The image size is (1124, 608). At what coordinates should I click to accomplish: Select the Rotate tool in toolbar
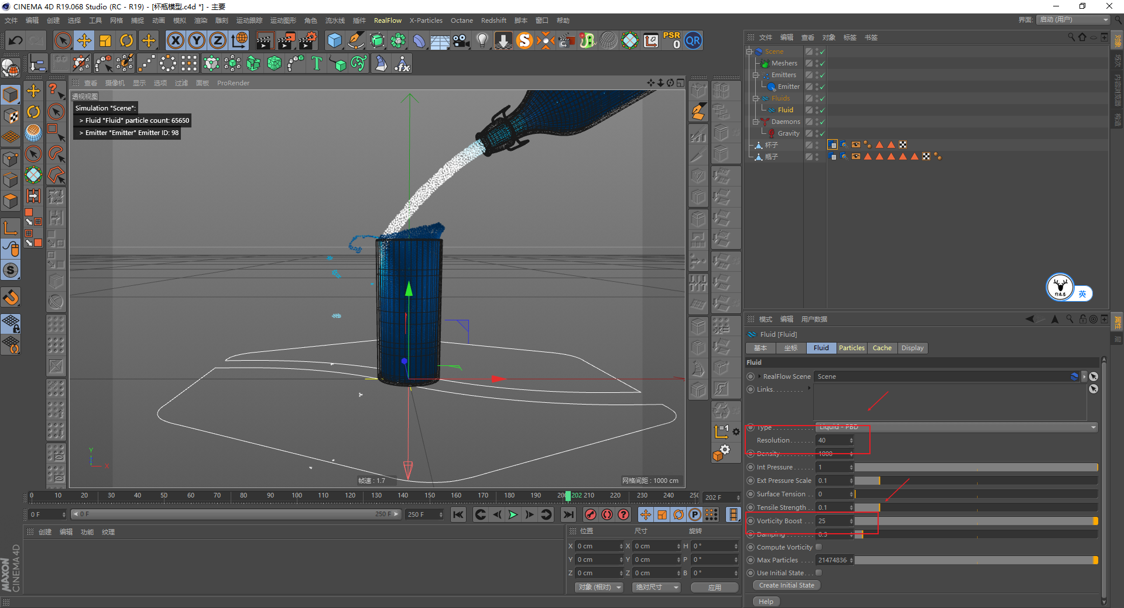[126, 40]
